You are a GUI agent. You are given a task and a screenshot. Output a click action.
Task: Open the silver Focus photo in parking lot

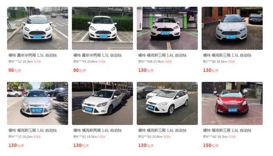point(38,103)
